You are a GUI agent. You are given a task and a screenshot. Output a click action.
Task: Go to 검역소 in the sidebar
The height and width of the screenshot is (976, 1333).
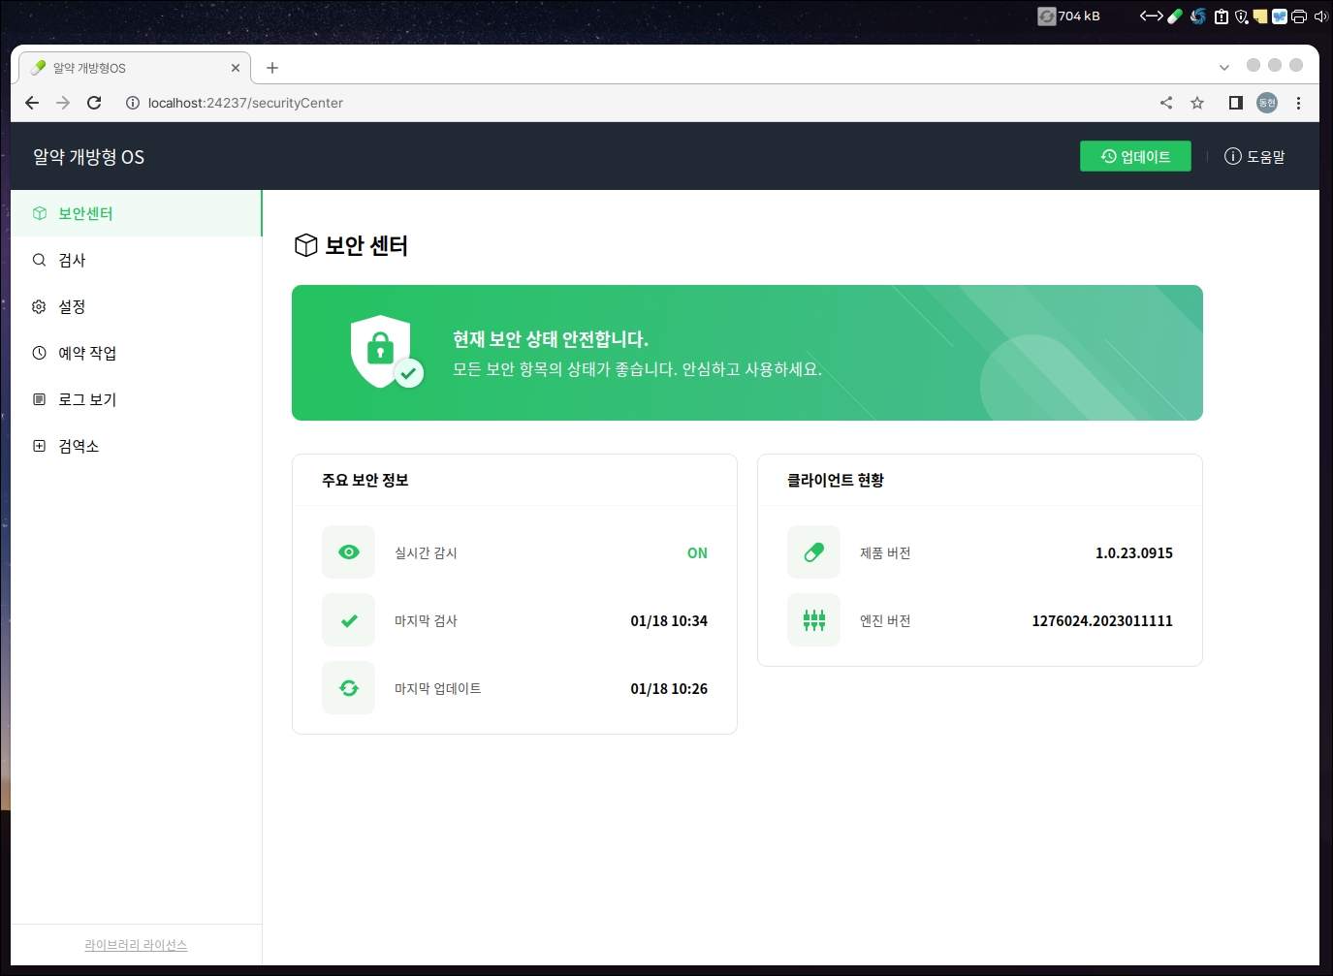[79, 446]
